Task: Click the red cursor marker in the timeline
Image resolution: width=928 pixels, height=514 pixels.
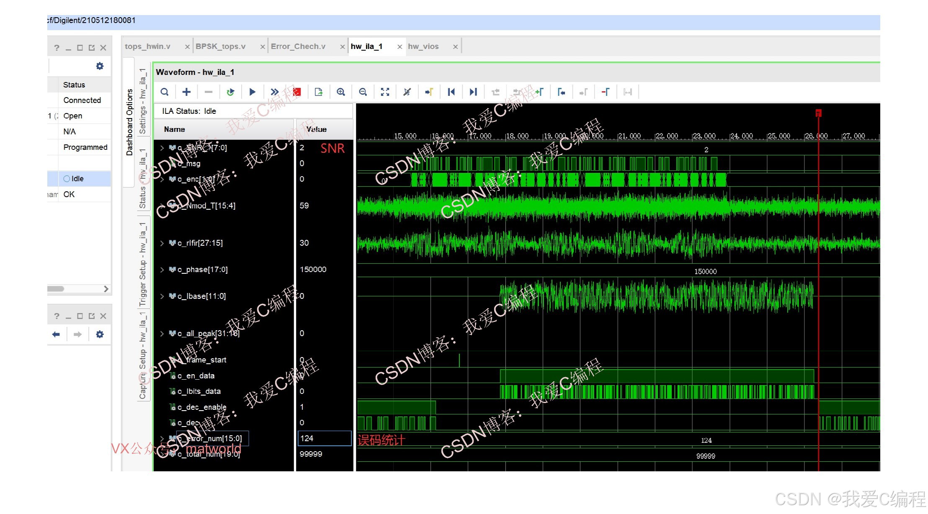Action: click(x=818, y=113)
